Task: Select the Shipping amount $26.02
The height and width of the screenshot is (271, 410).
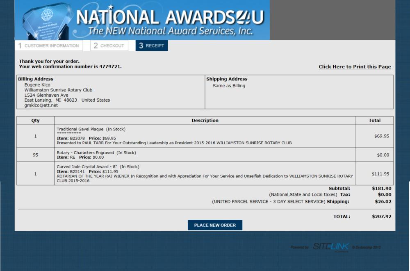Action: tap(383, 202)
